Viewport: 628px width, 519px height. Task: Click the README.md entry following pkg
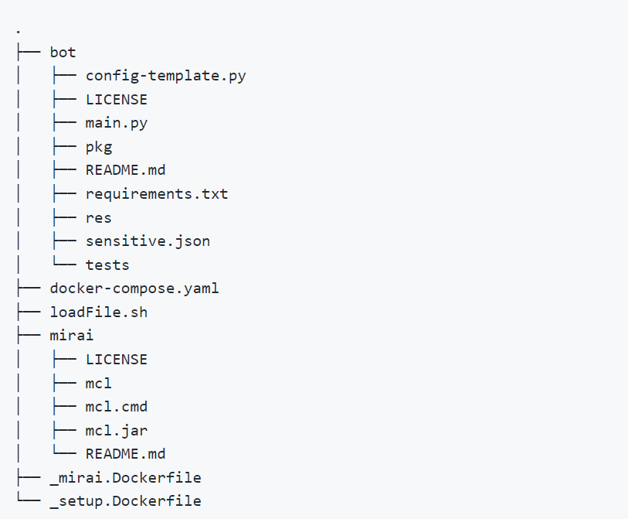coord(125,170)
